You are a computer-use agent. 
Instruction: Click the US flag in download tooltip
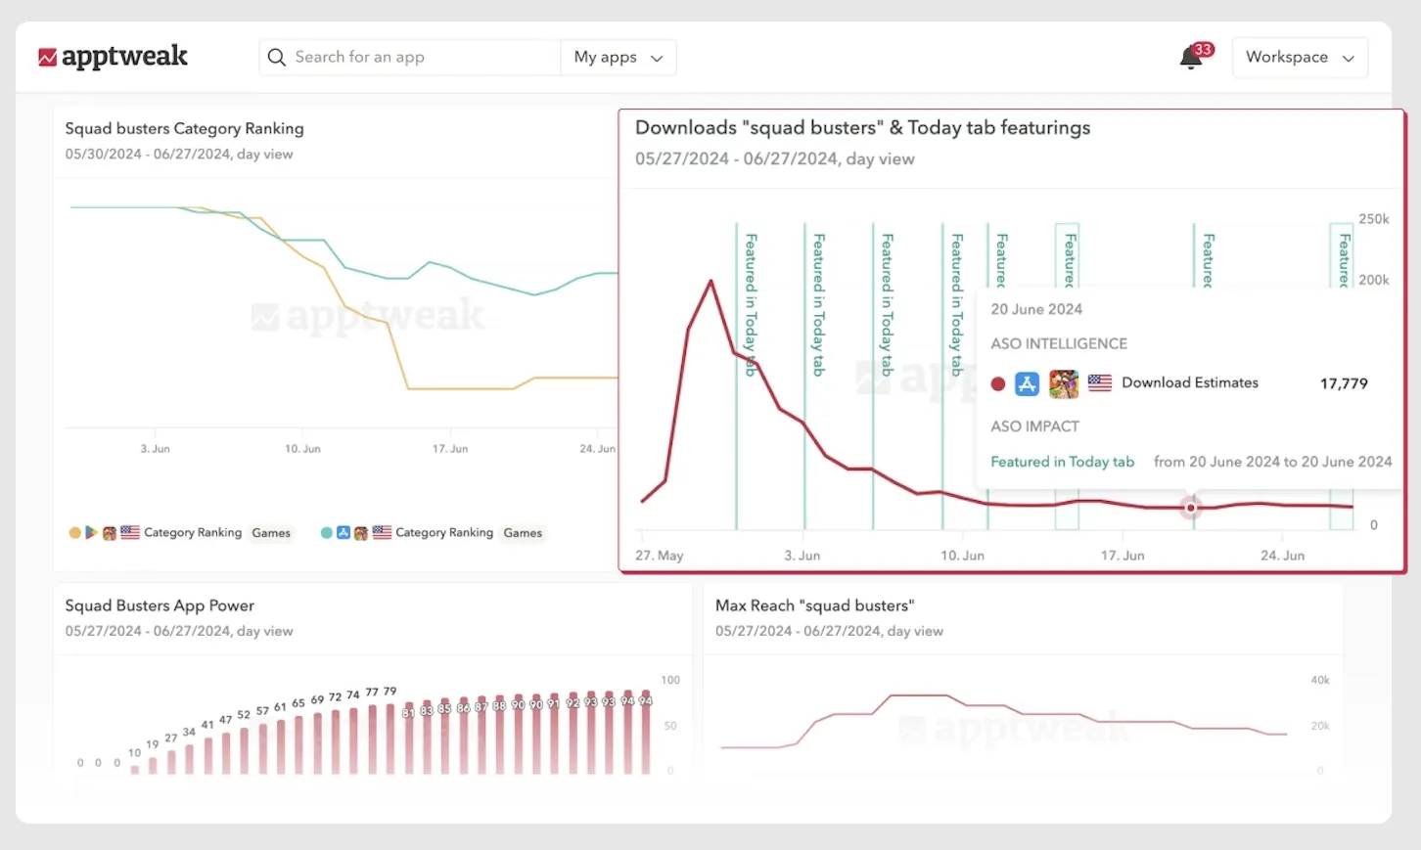1100,383
